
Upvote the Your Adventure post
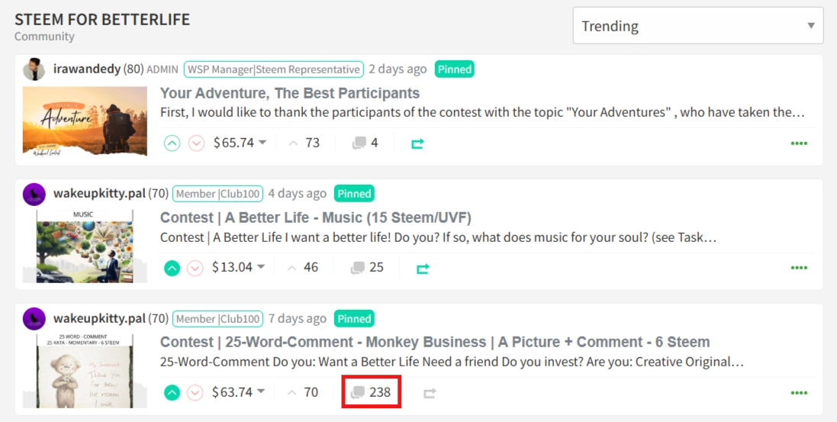(172, 143)
